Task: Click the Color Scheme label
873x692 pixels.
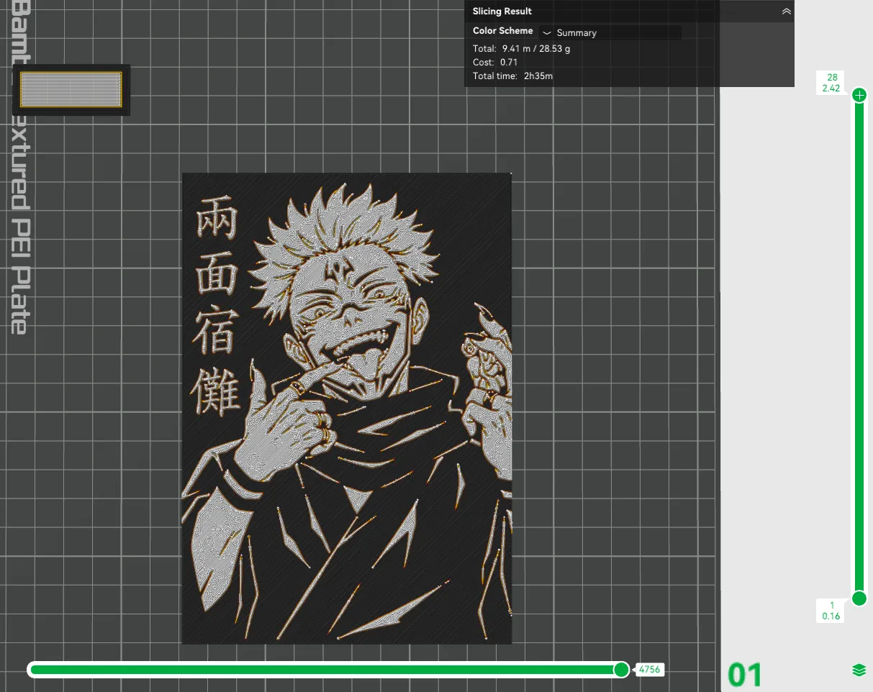Action: pos(503,31)
